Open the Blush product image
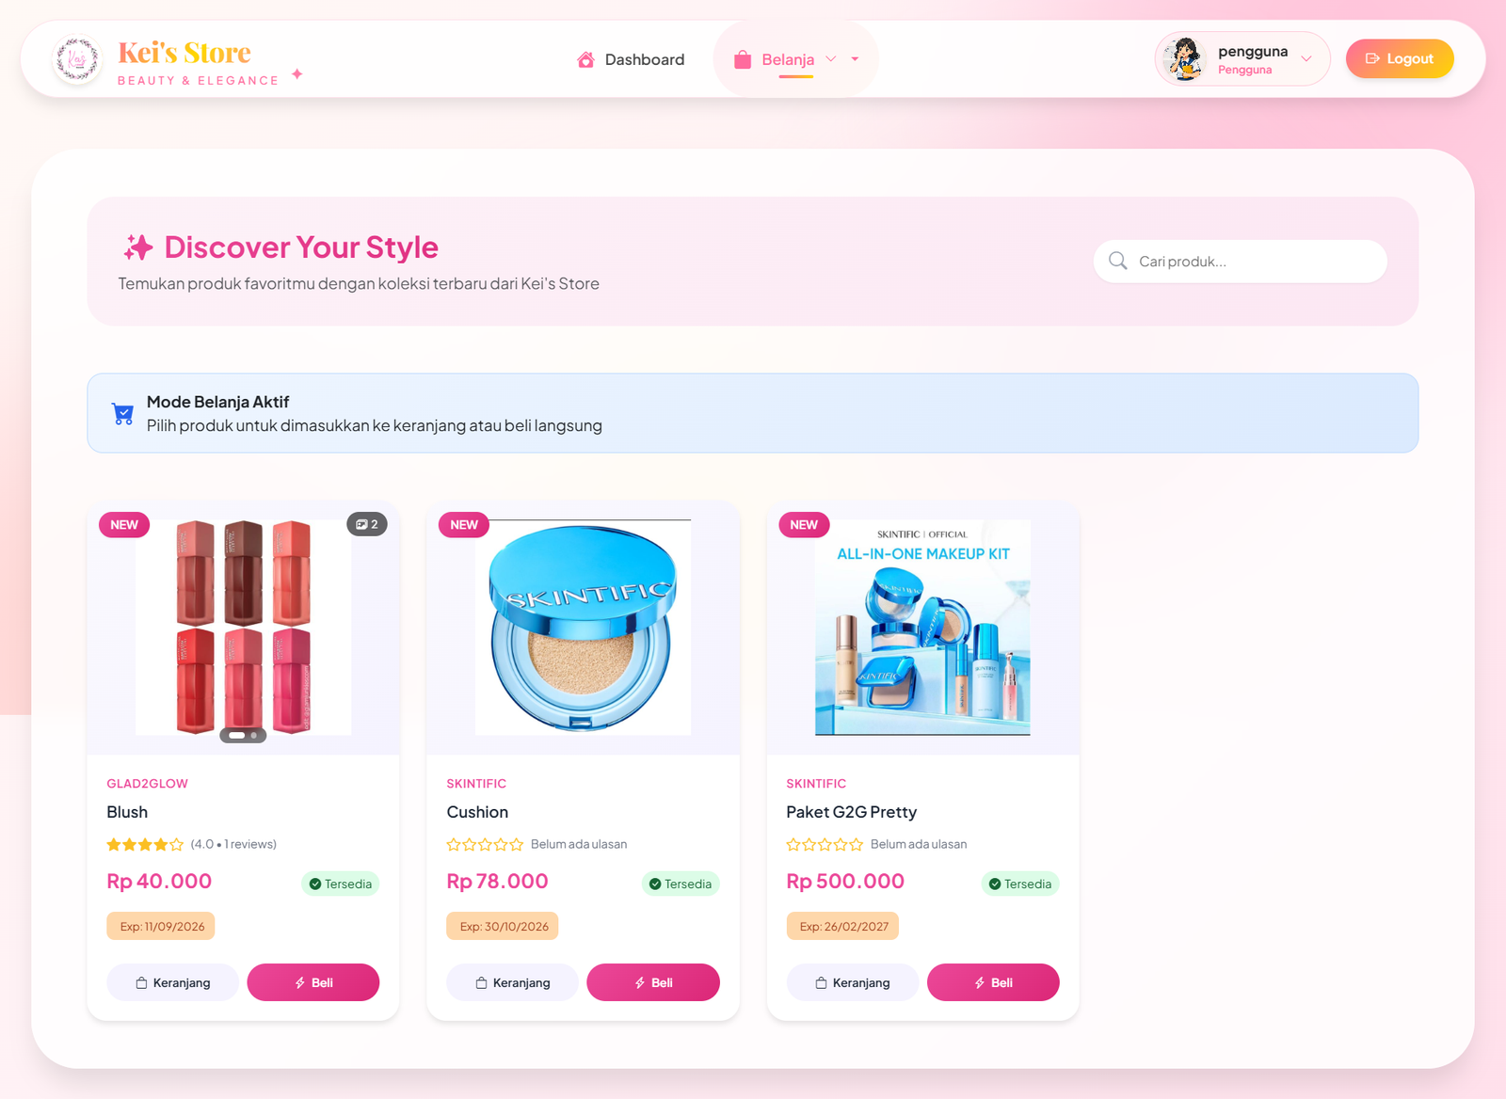 244,627
